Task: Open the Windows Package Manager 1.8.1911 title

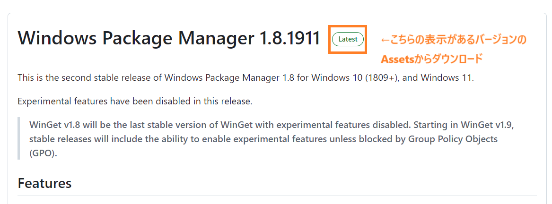Action: click(169, 39)
